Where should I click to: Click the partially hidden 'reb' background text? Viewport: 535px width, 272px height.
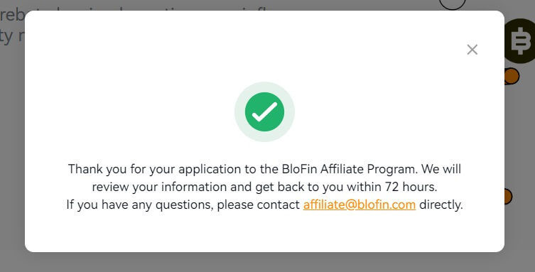12,15
